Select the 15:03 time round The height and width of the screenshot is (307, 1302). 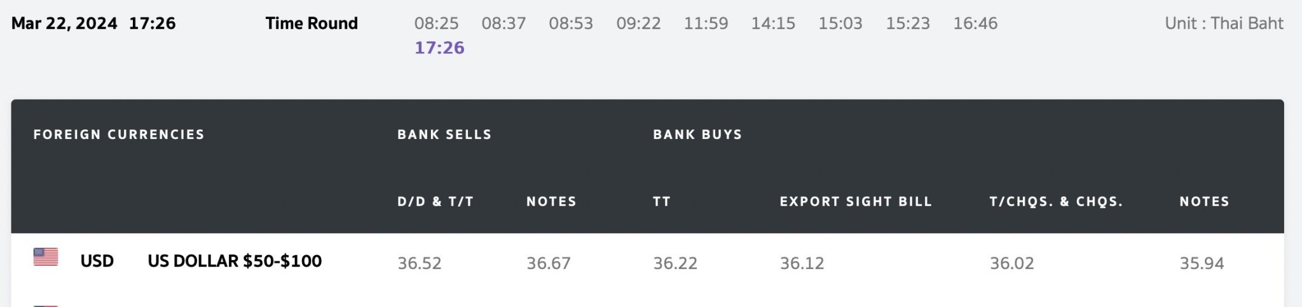tap(840, 23)
